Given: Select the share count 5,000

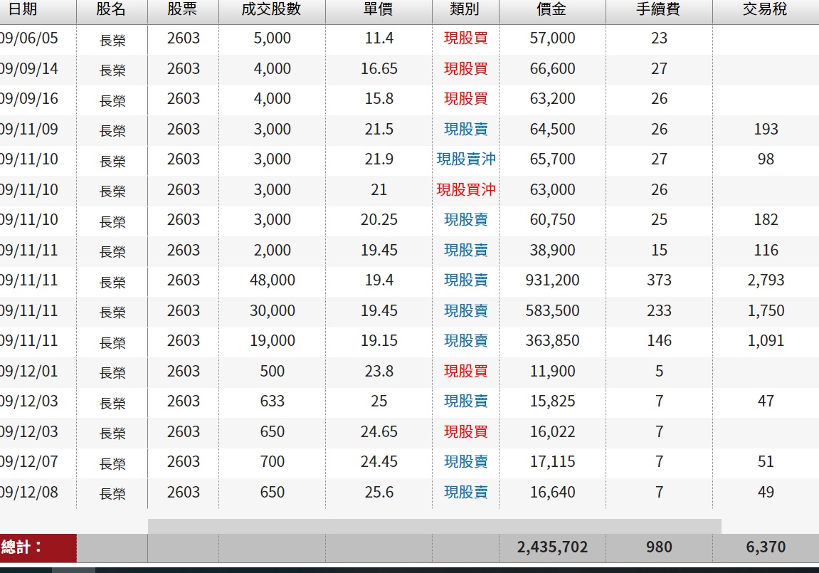Looking at the screenshot, I should pos(272,38).
